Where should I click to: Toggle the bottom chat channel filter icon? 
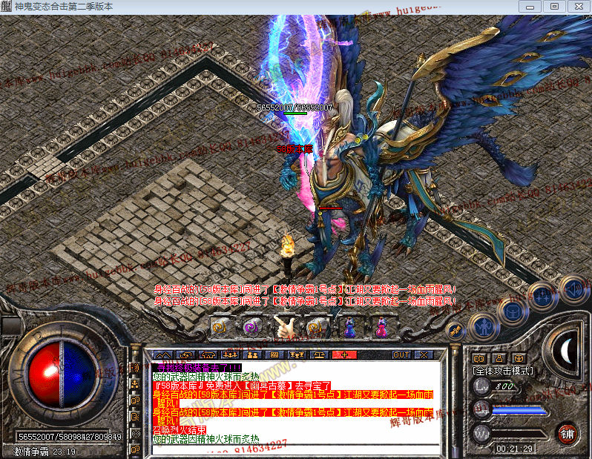pyautogui.click(x=135, y=449)
